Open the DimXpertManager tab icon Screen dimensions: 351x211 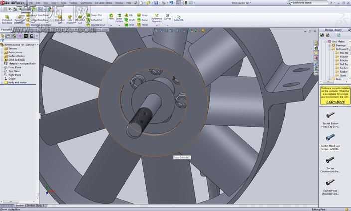[20, 36]
